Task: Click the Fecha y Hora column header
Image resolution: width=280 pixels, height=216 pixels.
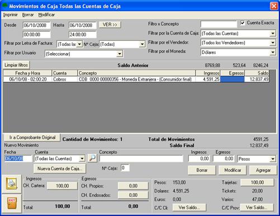Action: pos(27,73)
